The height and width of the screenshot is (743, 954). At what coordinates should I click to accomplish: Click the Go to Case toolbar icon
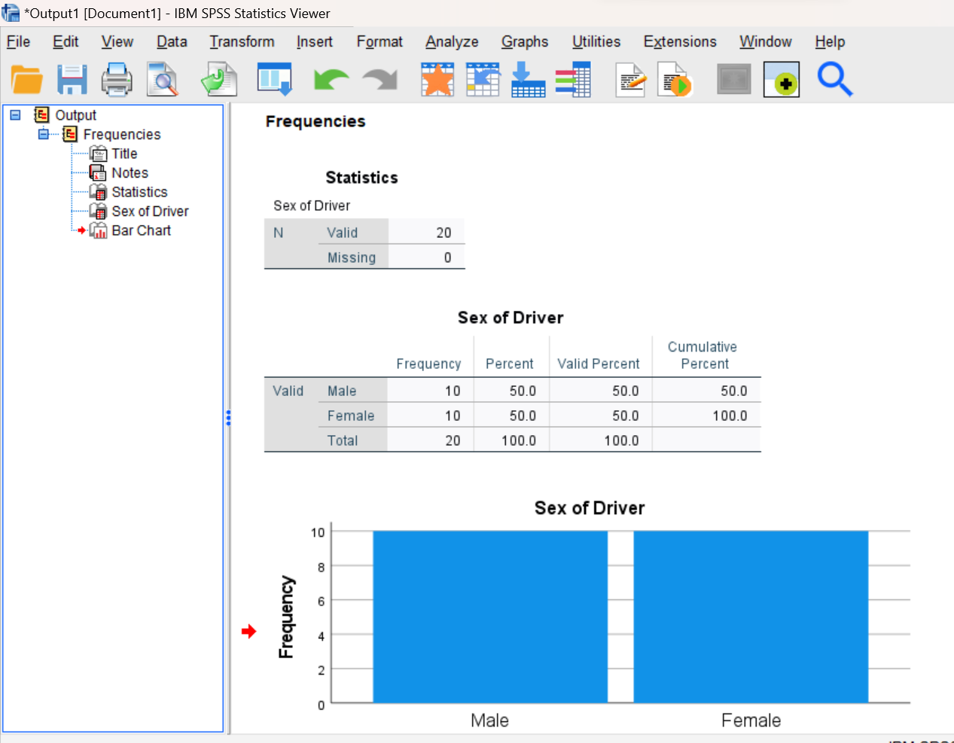click(x=483, y=80)
